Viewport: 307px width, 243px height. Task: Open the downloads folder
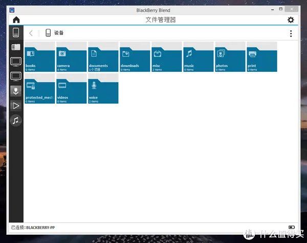pos(135,57)
